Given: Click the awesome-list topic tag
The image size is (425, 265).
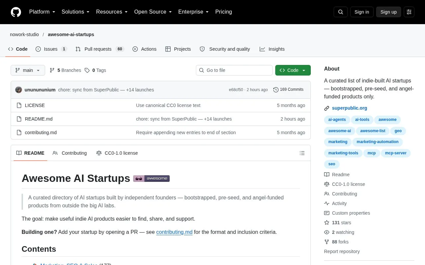Looking at the screenshot, I should pos(373,131).
